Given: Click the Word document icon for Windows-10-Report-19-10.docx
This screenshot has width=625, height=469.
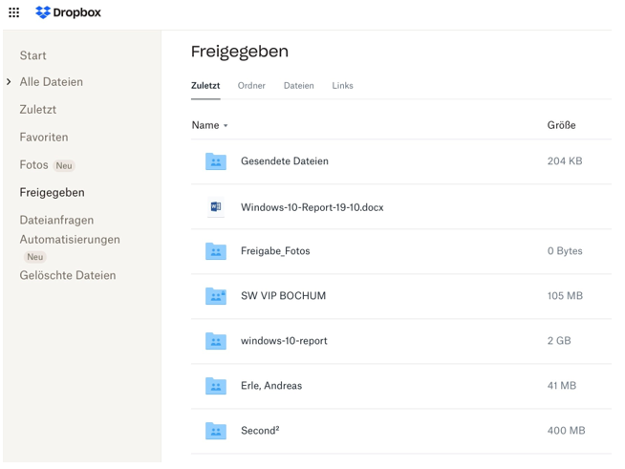Looking at the screenshot, I should (x=216, y=207).
